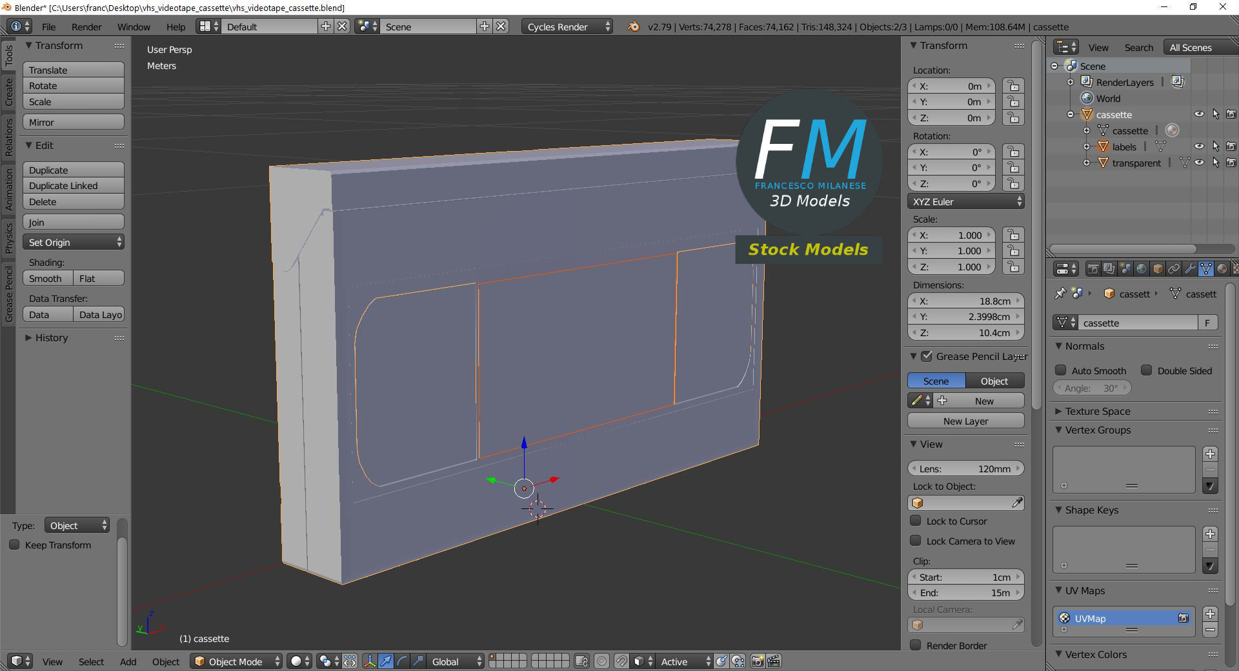The image size is (1239, 671).
Task: Toggle visibility eye for the labels object
Action: point(1199,146)
